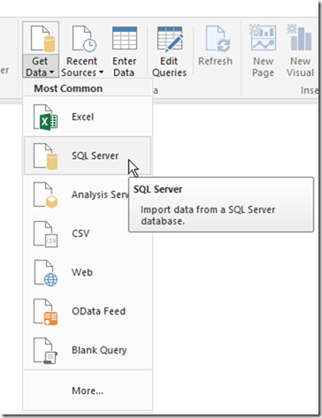Click the Most Common header text
This screenshot has width=322, height=418.
(68, 88)
